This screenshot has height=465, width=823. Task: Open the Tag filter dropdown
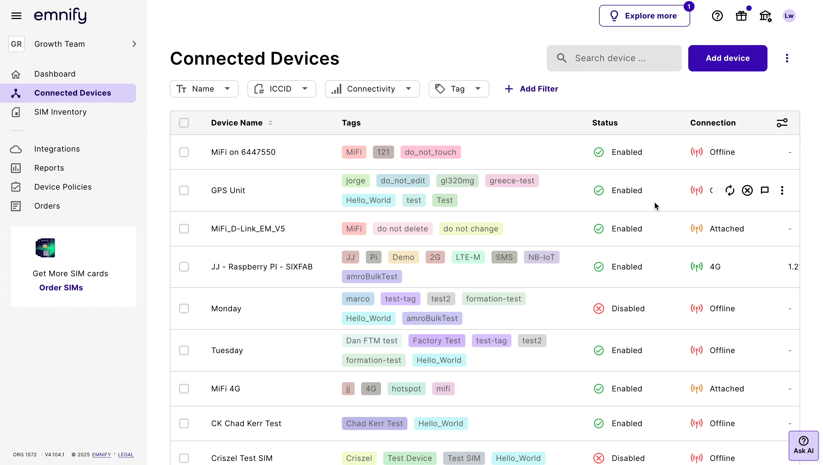[458, 89]
